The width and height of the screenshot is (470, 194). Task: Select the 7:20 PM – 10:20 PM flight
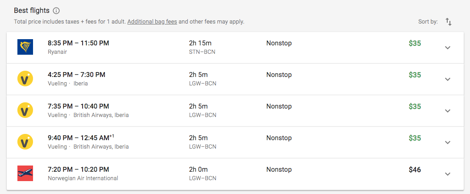click(78, 170)
